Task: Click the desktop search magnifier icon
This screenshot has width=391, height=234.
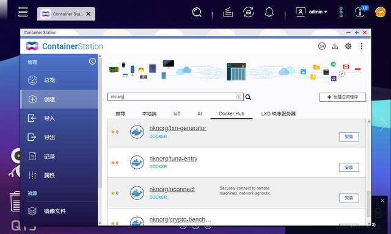Action: 197,12
